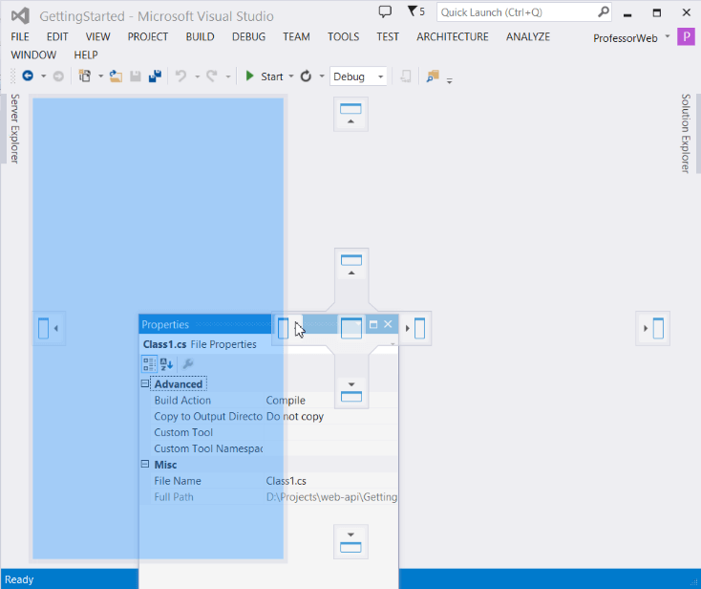
Task: Select the Categorized view icon in Properties
Action: (x=149, y=364)
